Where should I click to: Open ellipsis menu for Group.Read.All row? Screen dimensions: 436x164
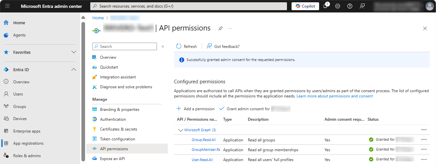pyautogui.click(x=424, y=140)
